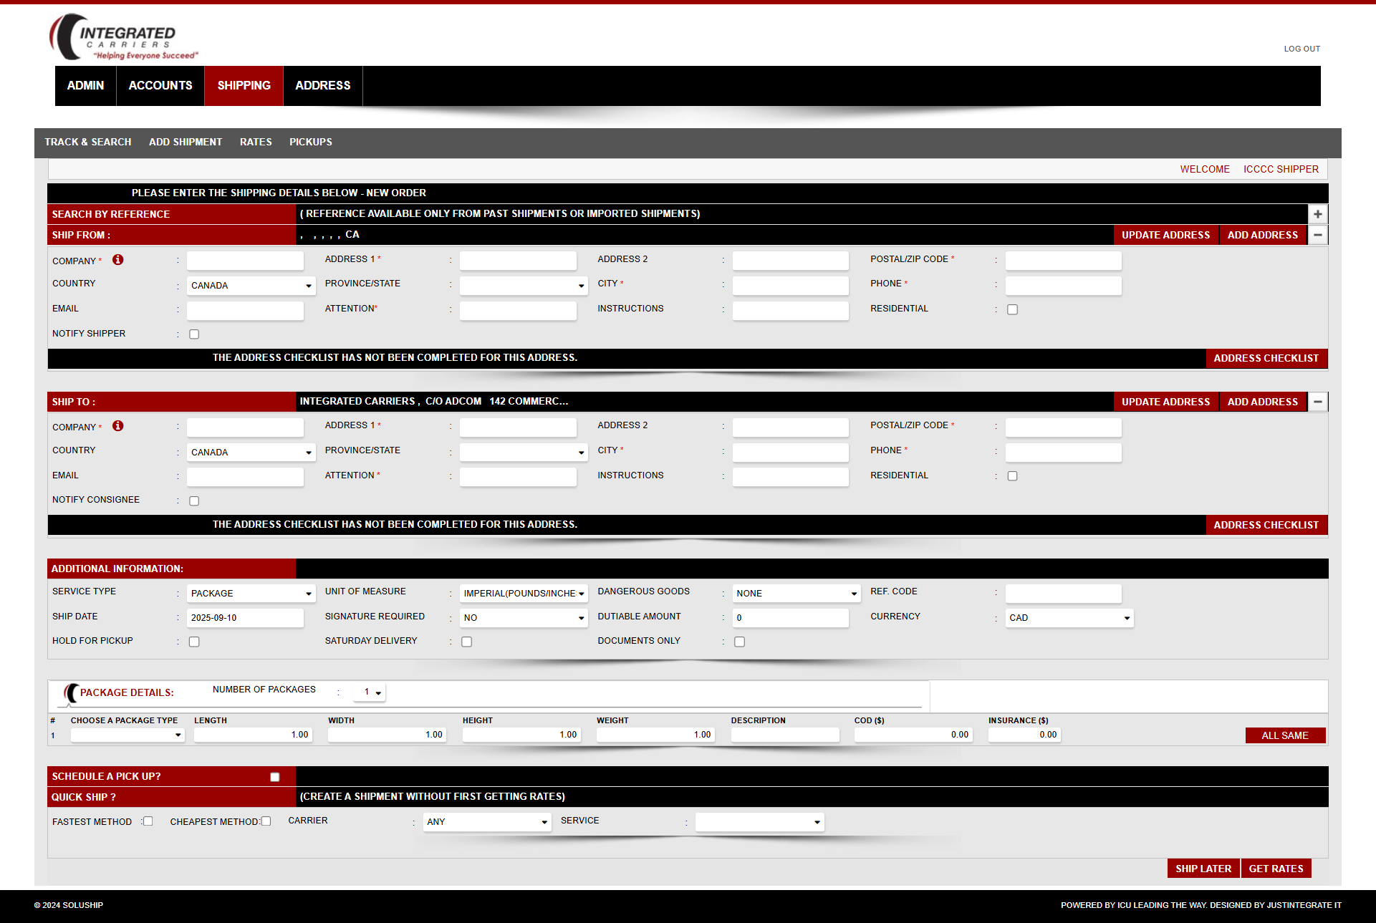Check Ship From Residential checkbox
The image size is (1376, 923).
coord(1012,310)
